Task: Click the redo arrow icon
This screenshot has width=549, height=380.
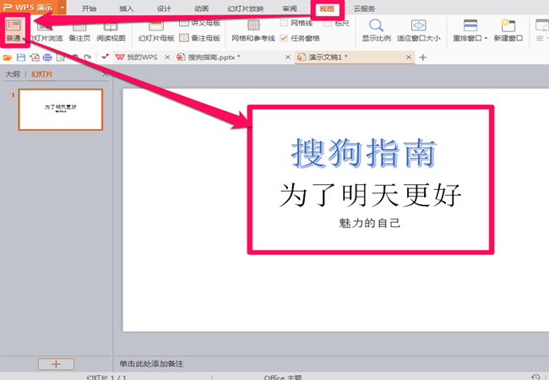Action: point(88,57)
